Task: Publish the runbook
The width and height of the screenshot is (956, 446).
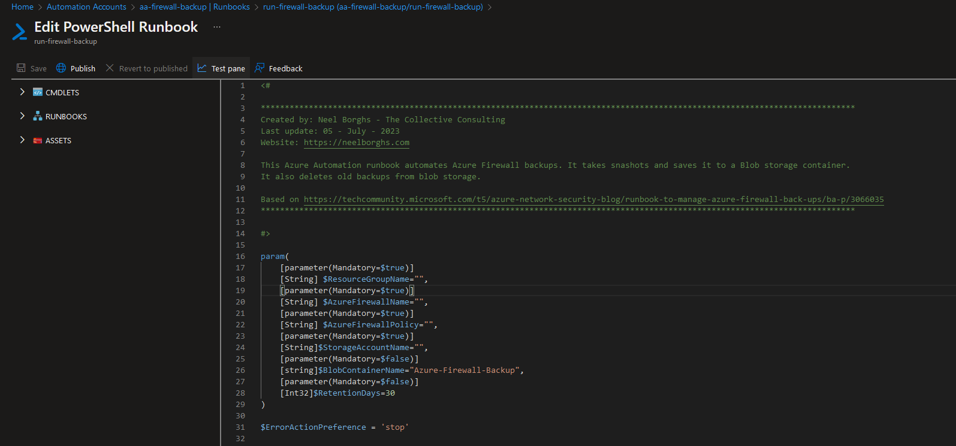Action: (x=76, y=68)
